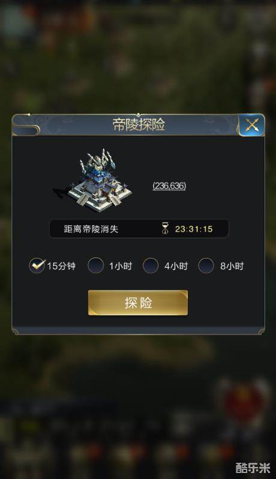Close the 帝陵探险 dialog with the X
This screenshot has width=276, height=479.
click(251, 125)
